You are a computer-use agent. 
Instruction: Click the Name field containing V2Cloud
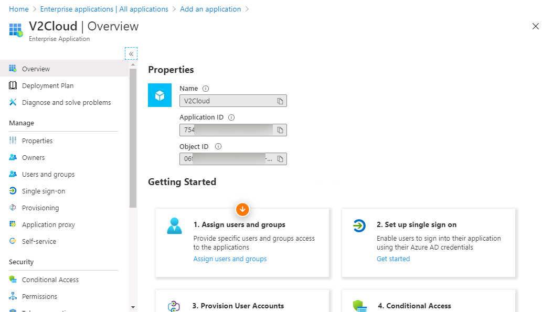click(233, 101)
